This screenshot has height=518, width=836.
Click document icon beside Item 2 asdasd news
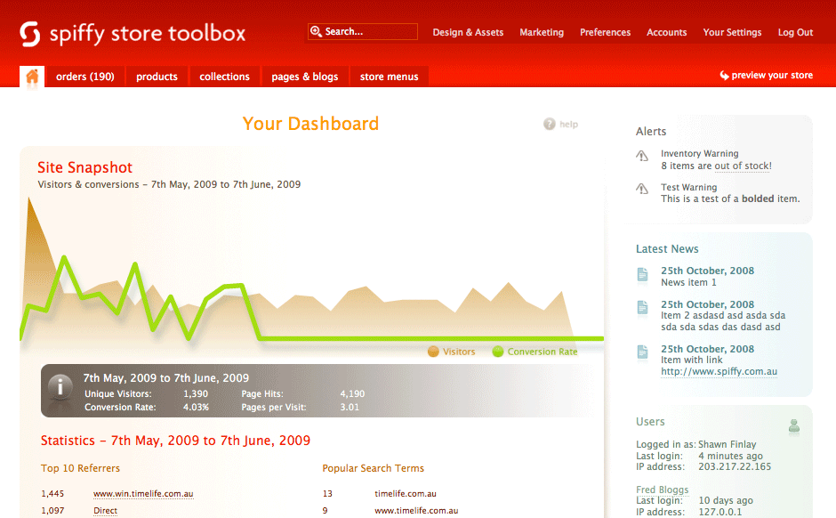(642, 308)
